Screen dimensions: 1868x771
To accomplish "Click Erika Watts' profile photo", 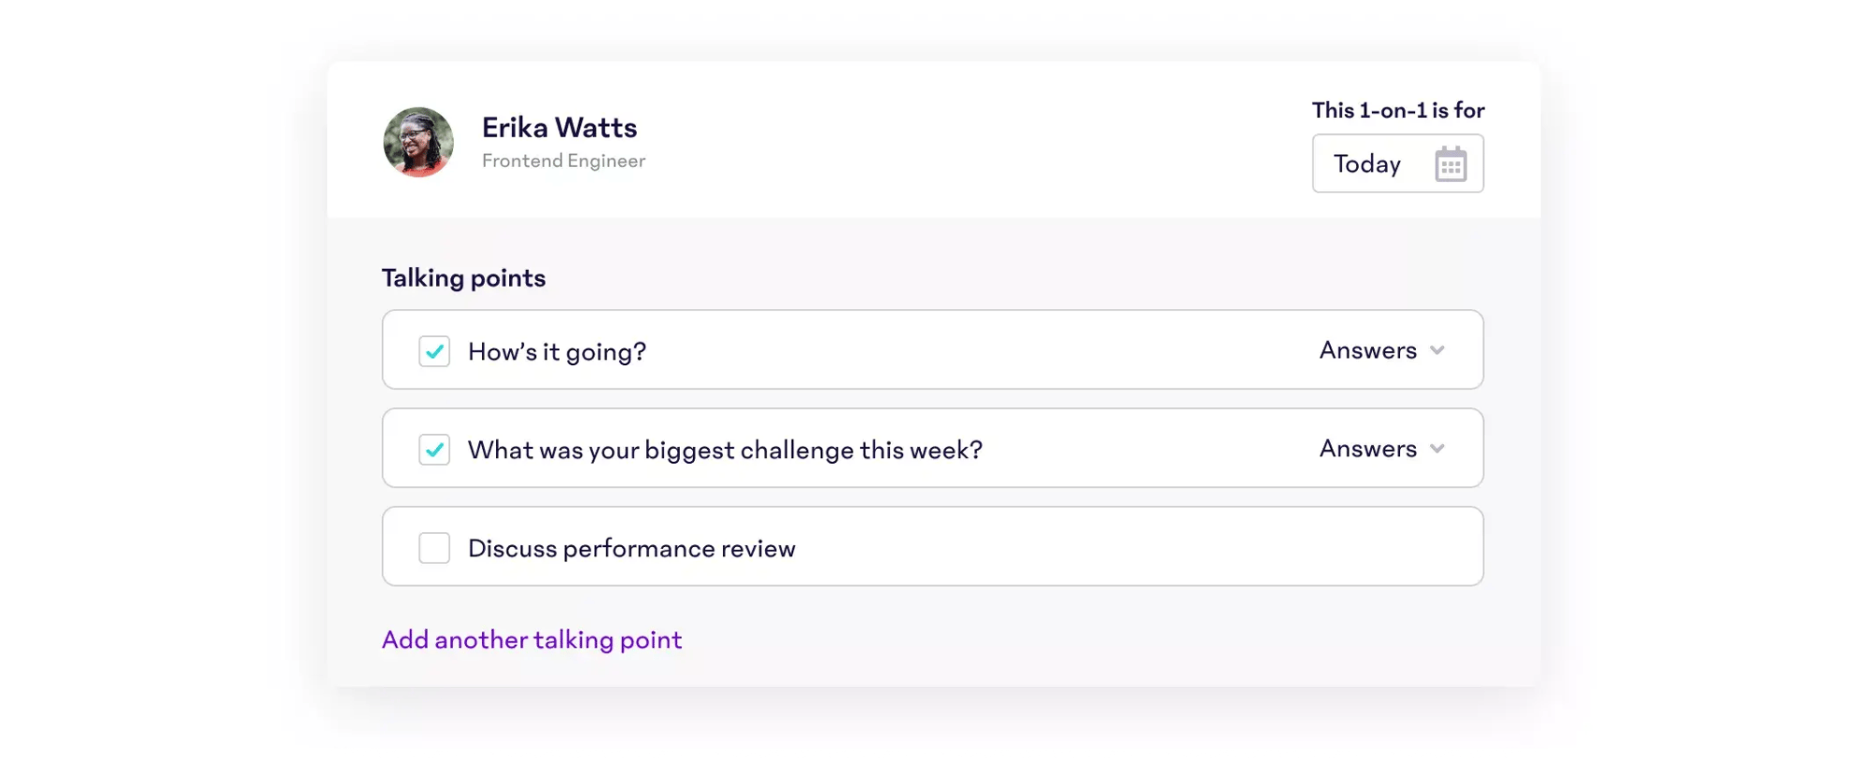I will click(x=418, y=143).
